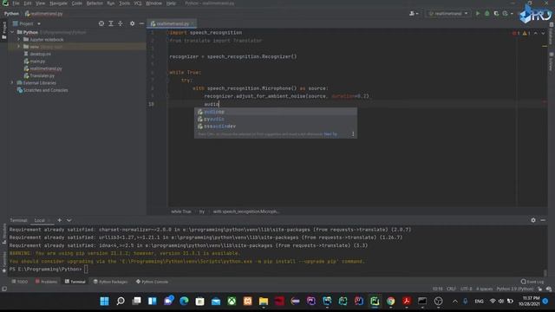The width and height of the screenshot is (555, 312).
Task: Open terminal session dropdown arrow
Action: pos(69,220)
